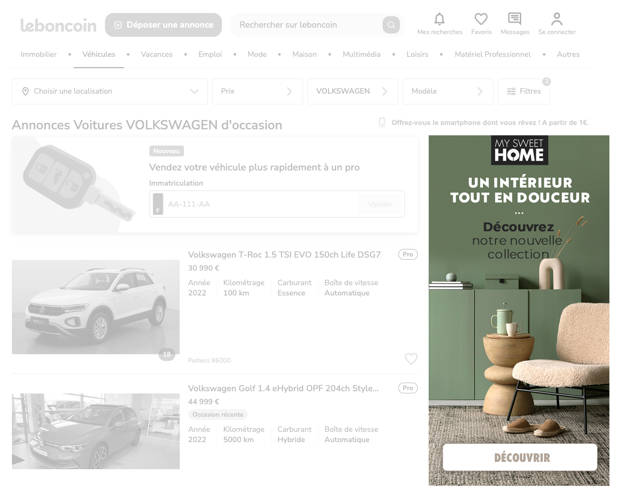
Task: Open the Emploi category
Action: [210, 54]
